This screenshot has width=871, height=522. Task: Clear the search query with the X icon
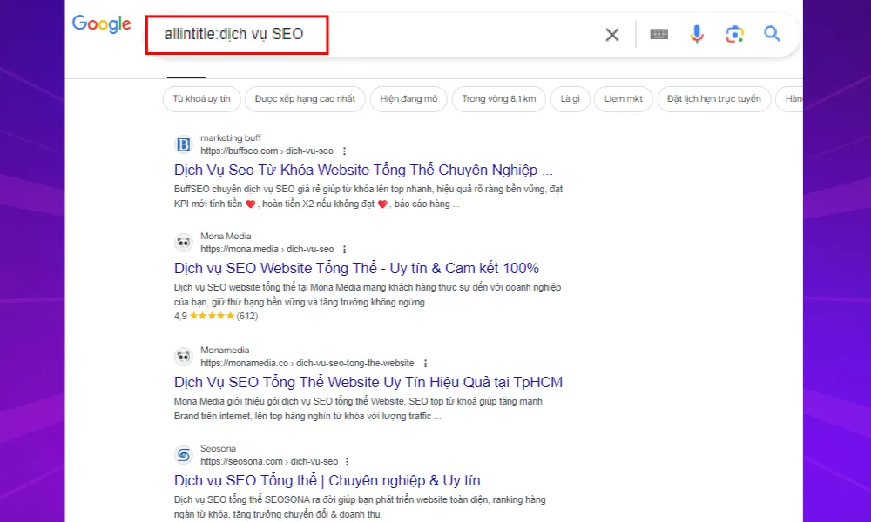[x=611, y=34]
